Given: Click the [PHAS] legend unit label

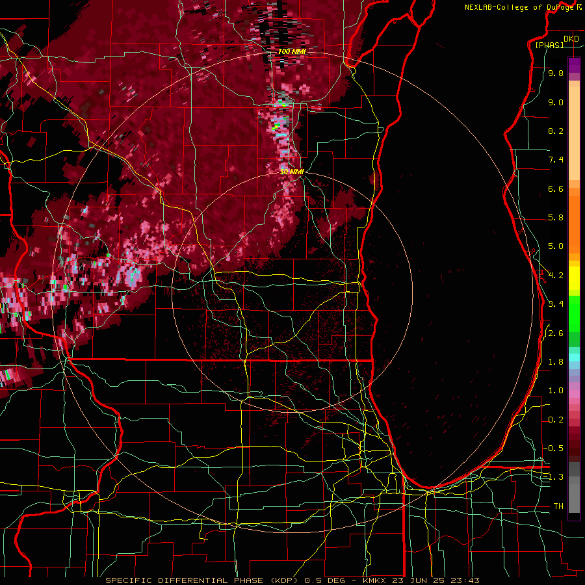Looking at the screenshot, I should tap(549, 45).
